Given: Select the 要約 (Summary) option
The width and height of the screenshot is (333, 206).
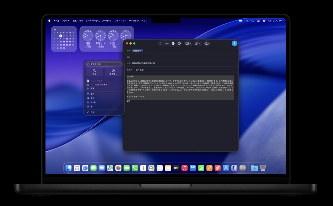Looking at the screenshot, I should pos(92,94).
